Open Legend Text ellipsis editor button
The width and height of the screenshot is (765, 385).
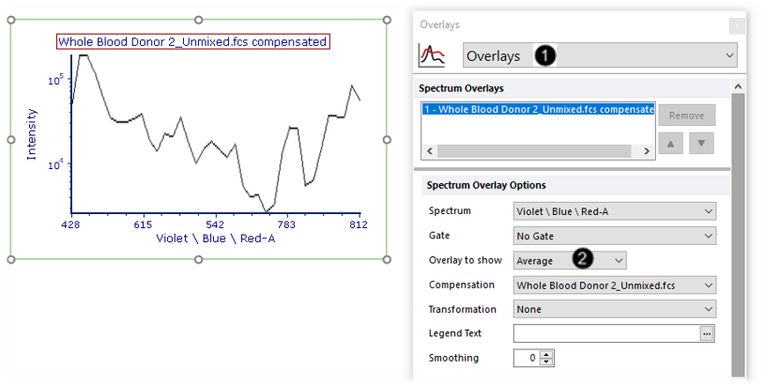click(707, 333)
